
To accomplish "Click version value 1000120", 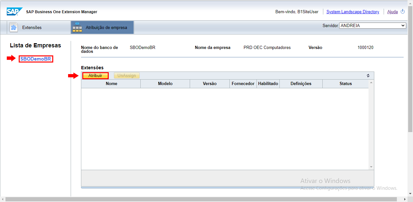I will point(366,47).
